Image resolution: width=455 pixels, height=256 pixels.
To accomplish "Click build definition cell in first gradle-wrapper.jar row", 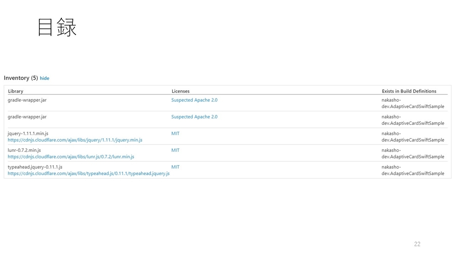I will click(x=413, y=103).
